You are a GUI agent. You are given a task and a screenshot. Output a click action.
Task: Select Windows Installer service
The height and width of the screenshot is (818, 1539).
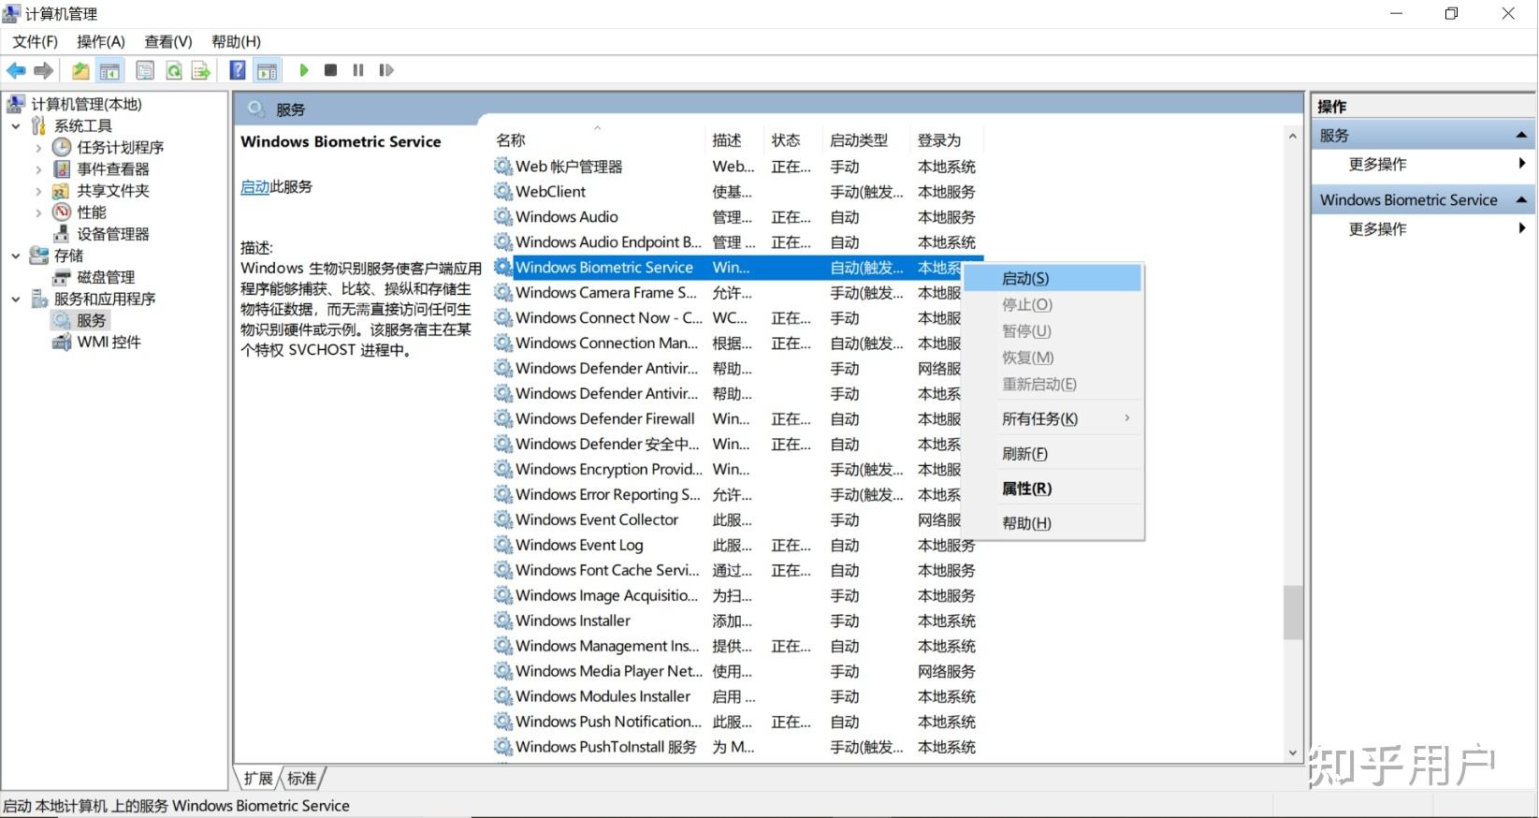pyautogui.click(x=736, y=621)
